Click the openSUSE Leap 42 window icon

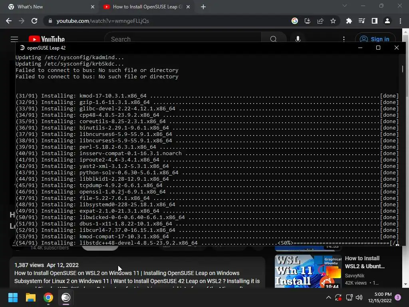[22, 48]
